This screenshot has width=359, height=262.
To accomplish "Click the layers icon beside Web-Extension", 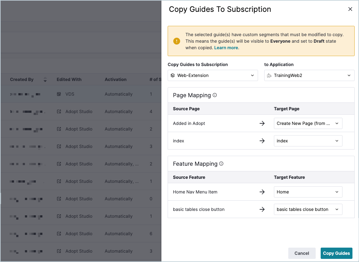I will (x=173, y=75).
